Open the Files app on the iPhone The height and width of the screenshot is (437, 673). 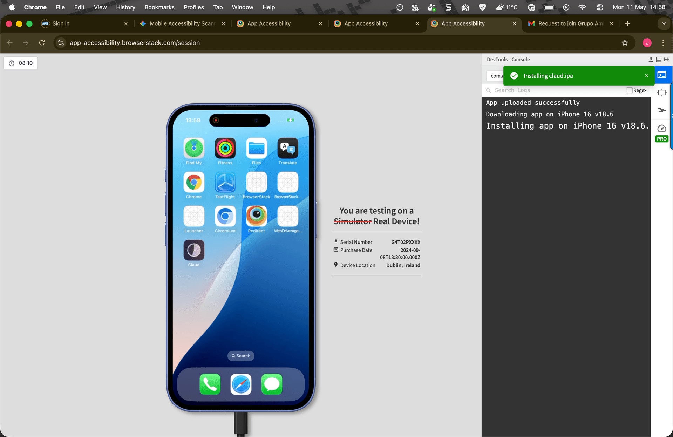pyautogui.click(x=256, y=148)
